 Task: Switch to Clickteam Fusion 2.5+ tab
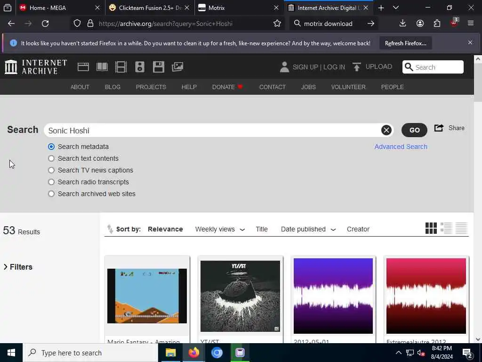coord(150,8)
